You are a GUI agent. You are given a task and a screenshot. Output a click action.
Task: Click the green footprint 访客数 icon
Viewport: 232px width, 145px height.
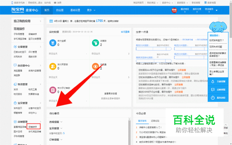(x=96, y=43)
